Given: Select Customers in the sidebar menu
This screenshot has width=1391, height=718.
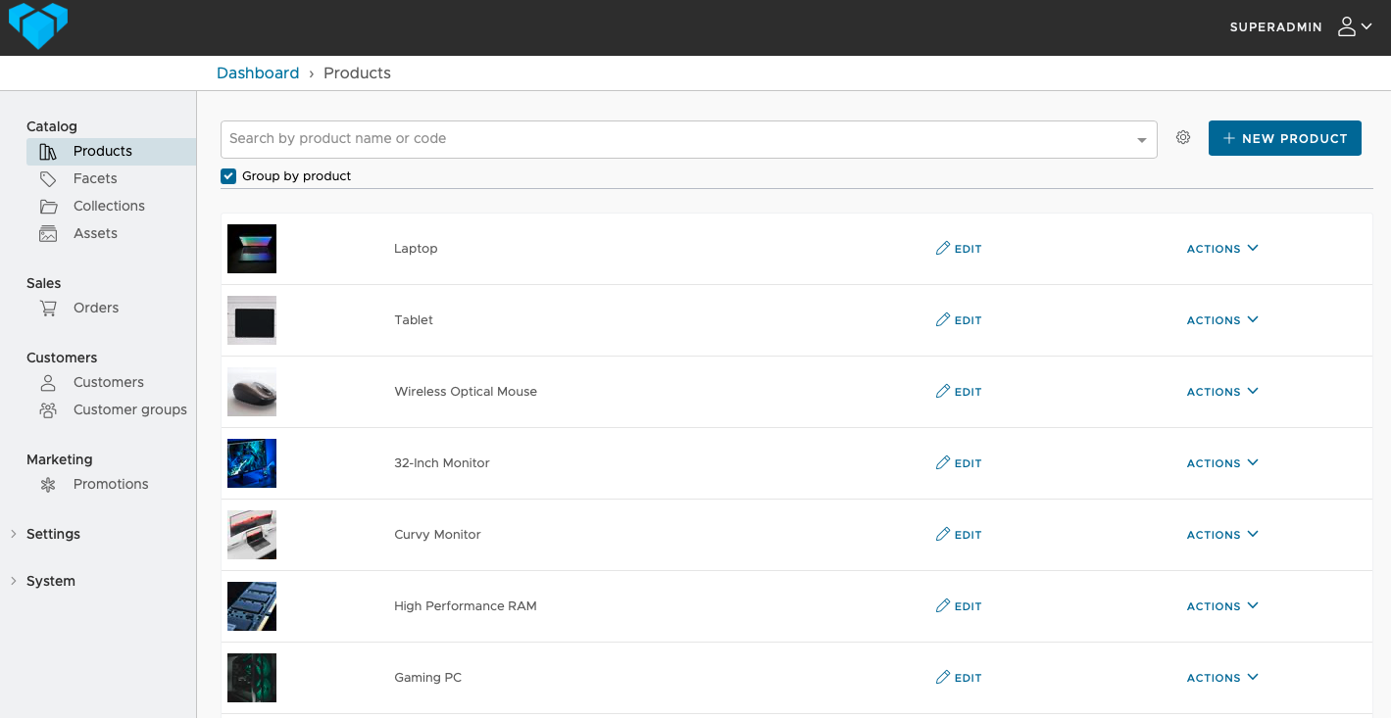Looking at the screenshot, I should click(108, 382).
